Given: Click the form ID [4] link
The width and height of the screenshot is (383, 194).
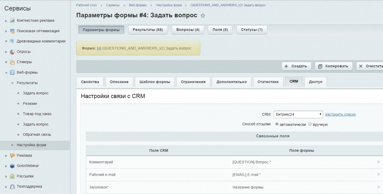Looking at the screenshot, I should tap(99, 48).
